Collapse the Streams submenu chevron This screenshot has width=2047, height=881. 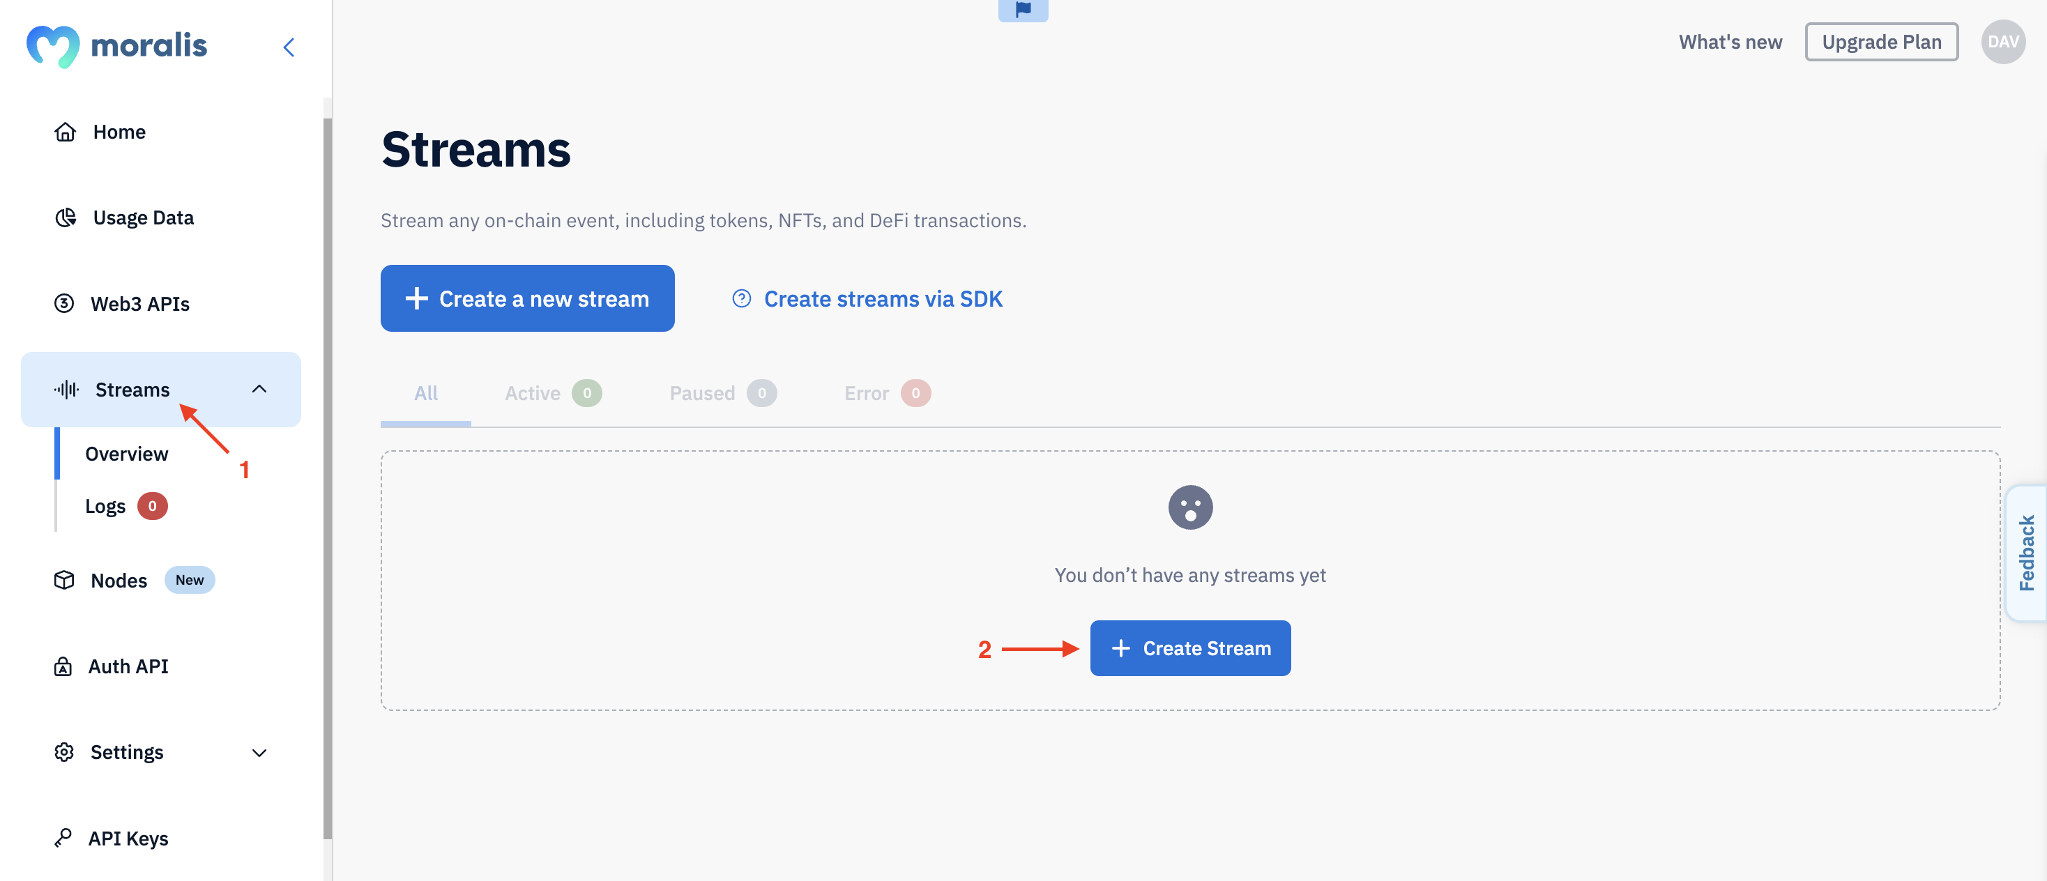259,389
